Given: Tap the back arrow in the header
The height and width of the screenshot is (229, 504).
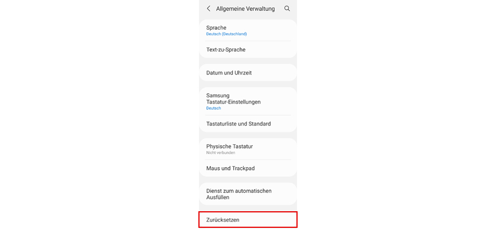Looking at the screenshot, I should pyautogui.click(x=209, y=9).
